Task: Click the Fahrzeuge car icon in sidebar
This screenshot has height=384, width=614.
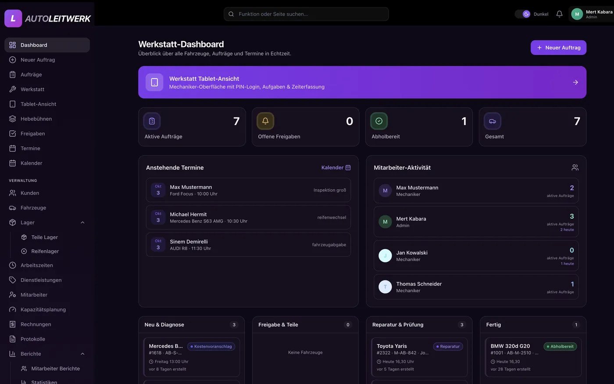Action: [12, 208]
